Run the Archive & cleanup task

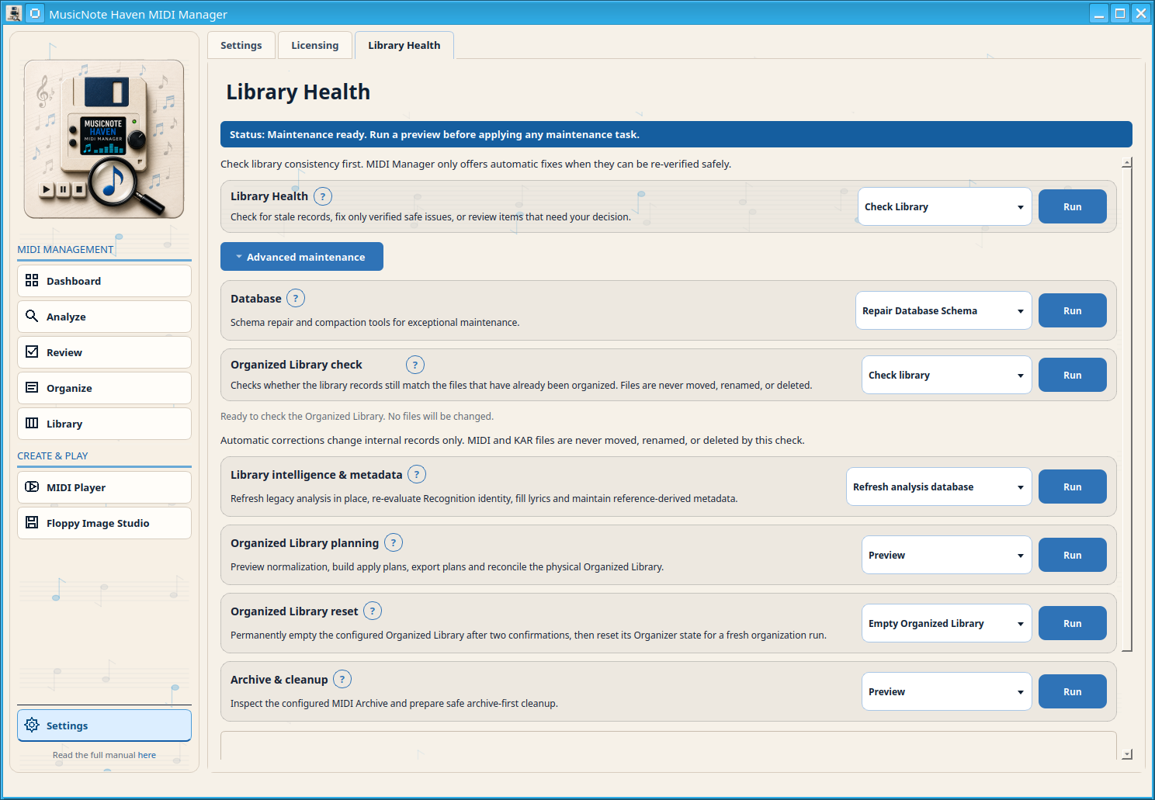click(x=1073, y=691)
